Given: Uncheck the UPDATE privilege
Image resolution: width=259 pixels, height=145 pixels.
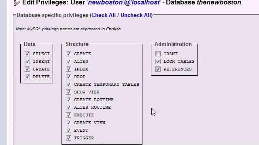Looking at the screenshot, I should [x=27, y=69].
